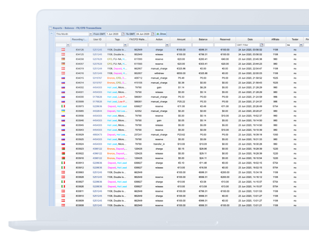Click the Amount filter field

click(x=181, y=45)
